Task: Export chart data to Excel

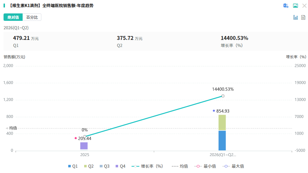Action: [286, 6]
